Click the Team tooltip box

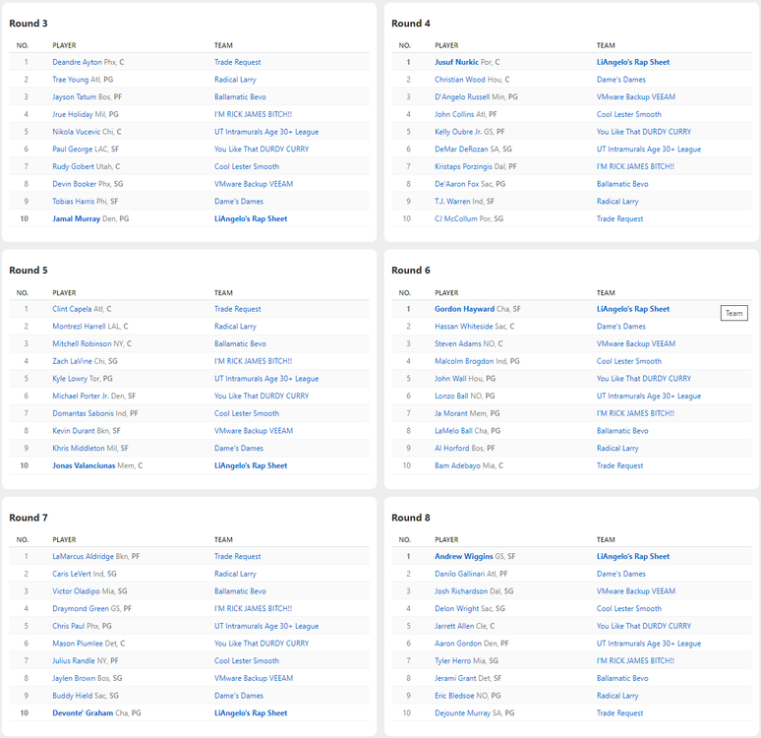(x=733, y=314)
